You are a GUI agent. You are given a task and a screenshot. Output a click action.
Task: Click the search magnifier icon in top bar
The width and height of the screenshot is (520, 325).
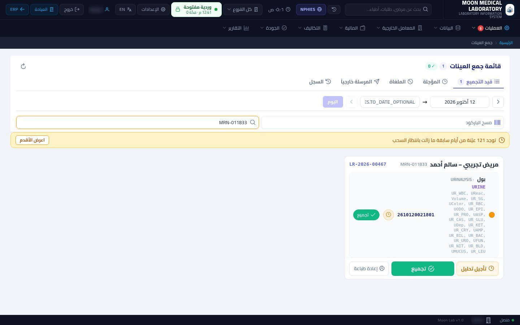tap(425, 9)
